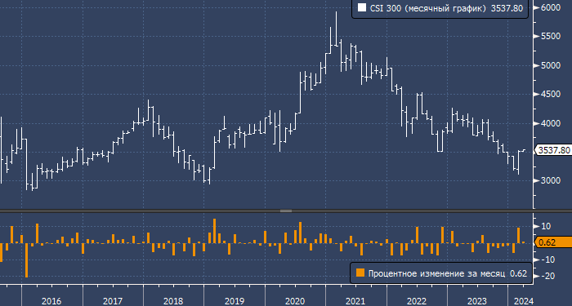Screen dimensions: 572x306
Task: Click the 2022 year label
Action: 417,301
